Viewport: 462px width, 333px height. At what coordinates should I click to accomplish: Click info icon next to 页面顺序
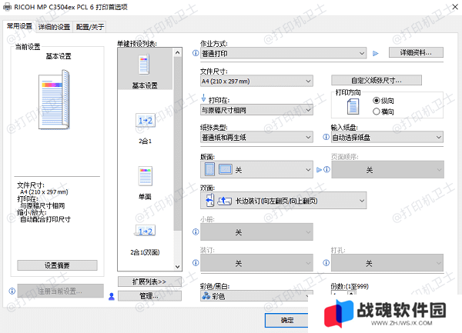point(326,169)
